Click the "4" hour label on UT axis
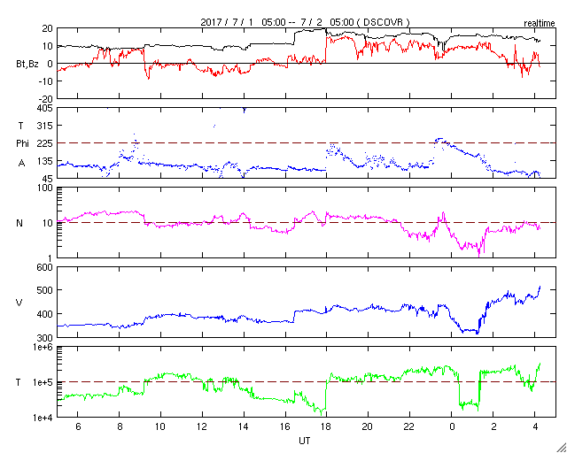Screen dimensions: 567x453 (x=535, y=426)
